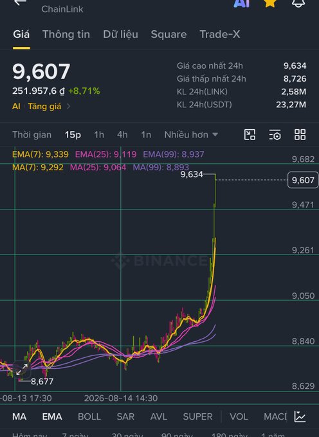Toggle the SAR indicator
The width and height of the screenshot is (319, 437).
coord(125,416)
